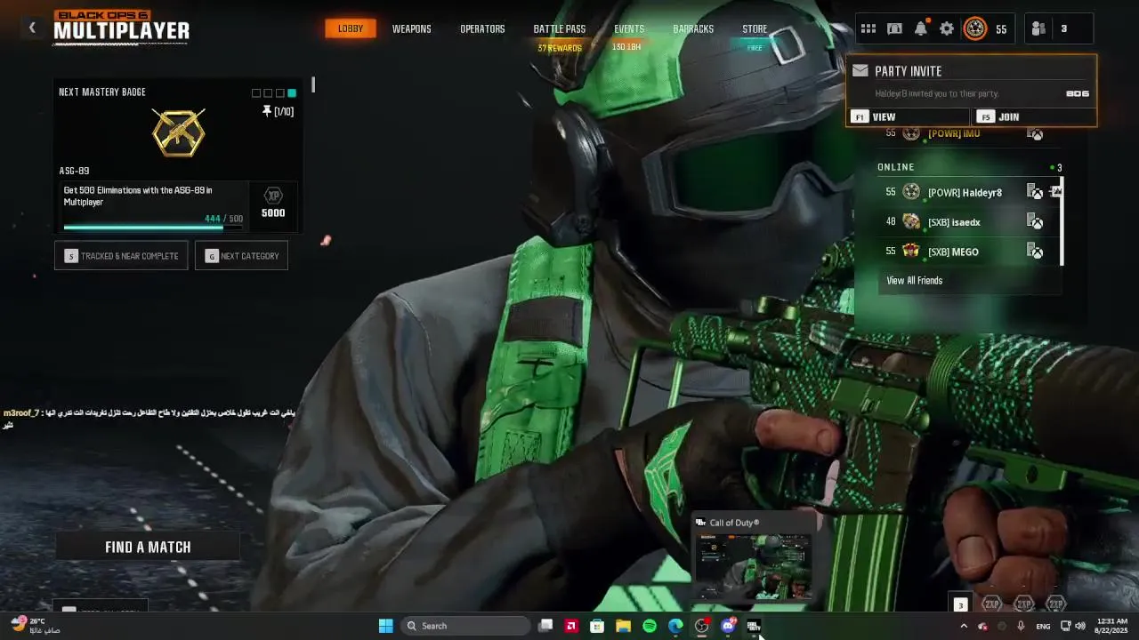1139x640 pixels.
Task: Click Find a Match
Action: click(x=148, y=547)
